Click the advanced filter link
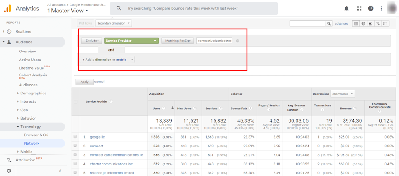 click(x=342, y=23)
